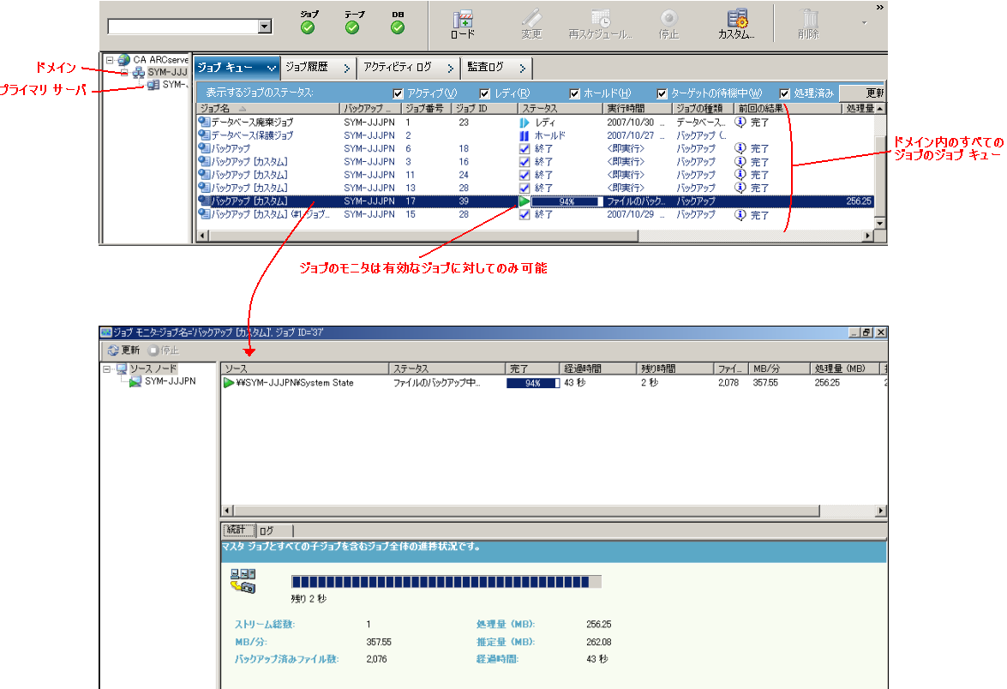
Task: Click the 更新 refresh icon in job monitor
Action: [x=113, y=350]
